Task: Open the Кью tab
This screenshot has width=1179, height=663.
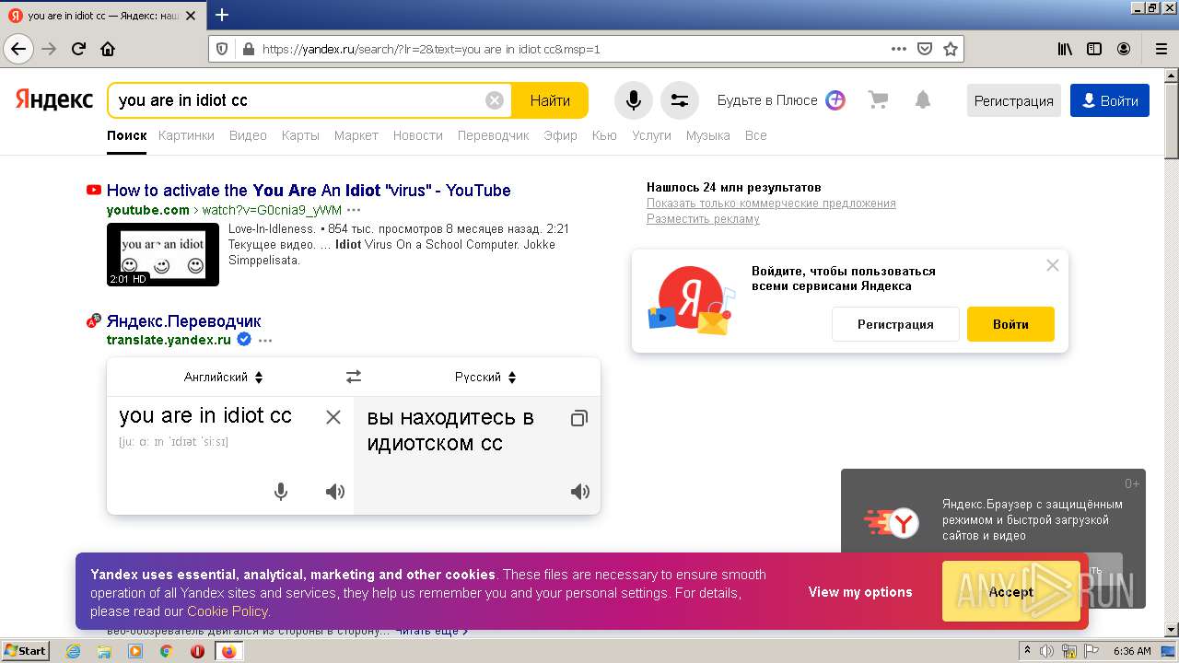Action: click(604, 135)
